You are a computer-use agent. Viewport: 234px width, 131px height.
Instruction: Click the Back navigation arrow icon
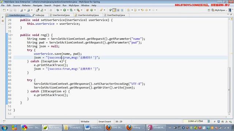click(147, 10)
